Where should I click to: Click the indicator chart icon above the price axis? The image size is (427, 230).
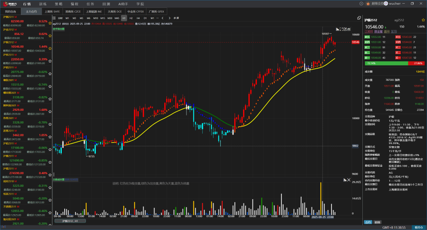coord(338,29)
